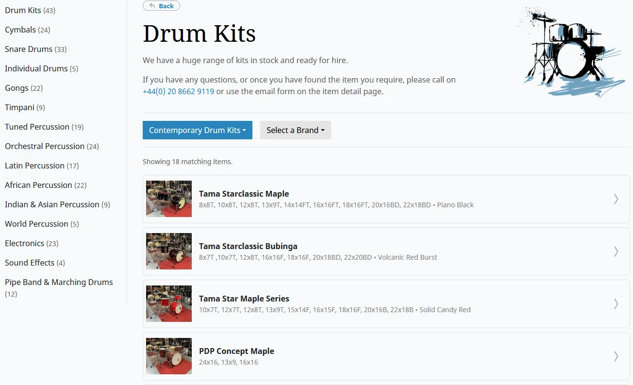Open the Select a Brand dropdown

point(295,130)
